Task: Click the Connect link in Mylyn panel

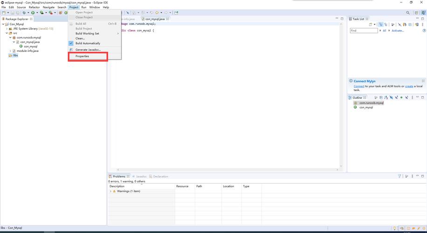Action: tap(359, 86)
